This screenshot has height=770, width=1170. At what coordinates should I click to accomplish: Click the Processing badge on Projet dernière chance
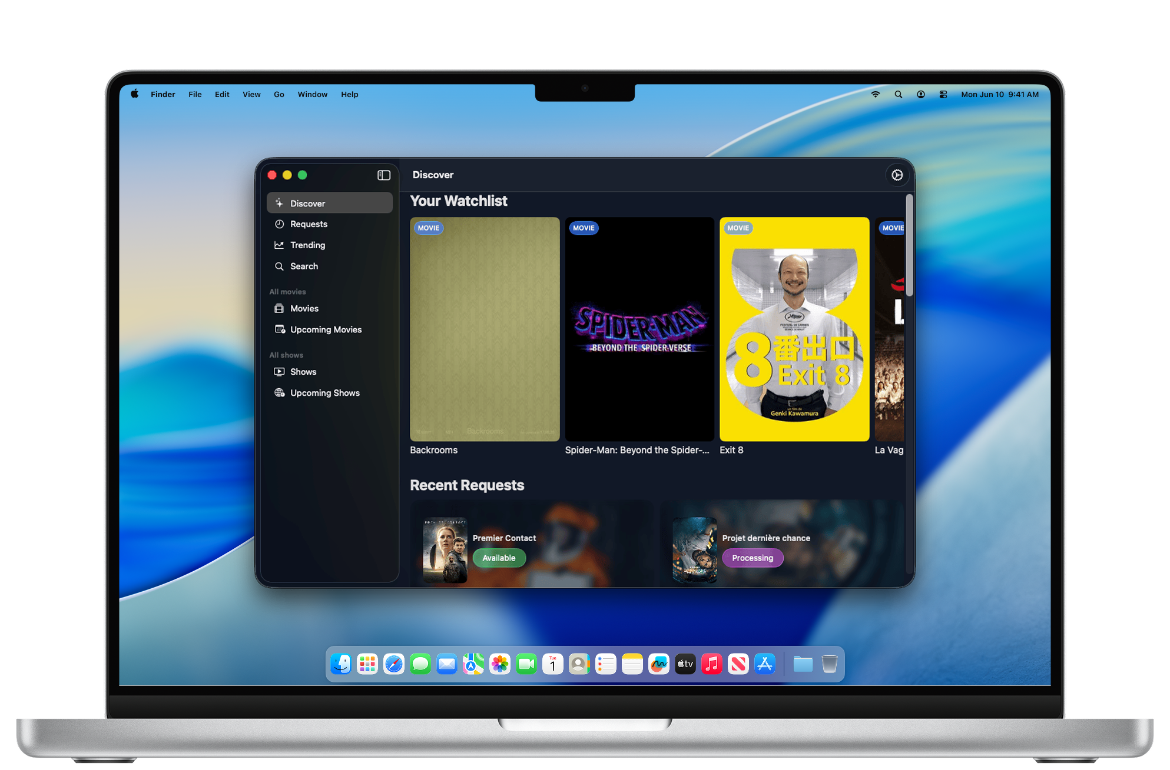click(752, 558)
